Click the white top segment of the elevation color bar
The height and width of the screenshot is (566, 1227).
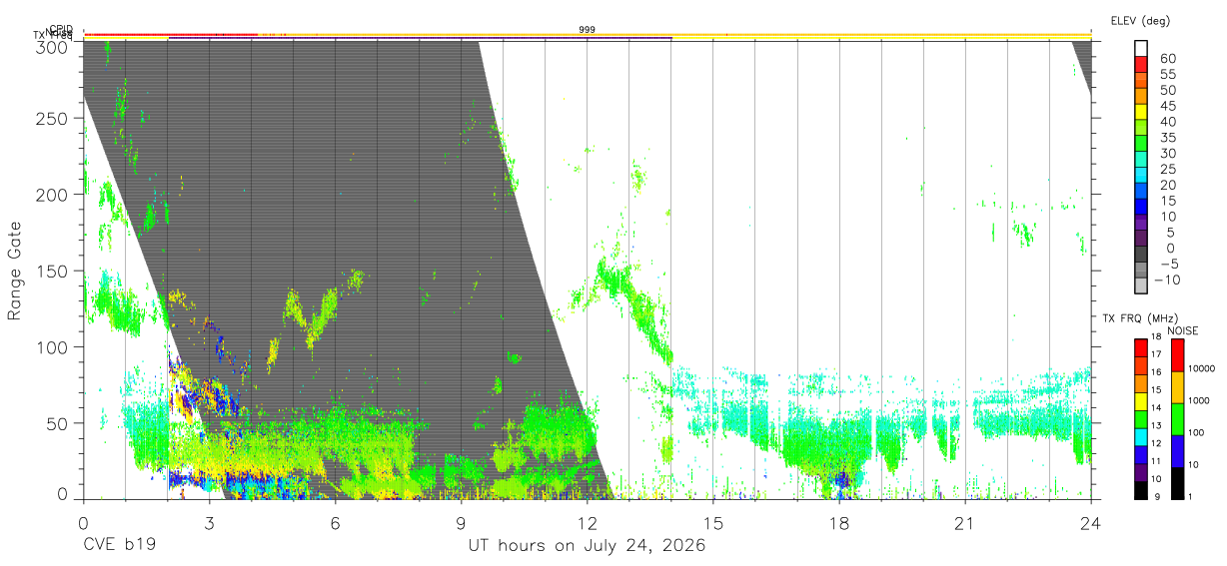click(x=1141, y=47)
